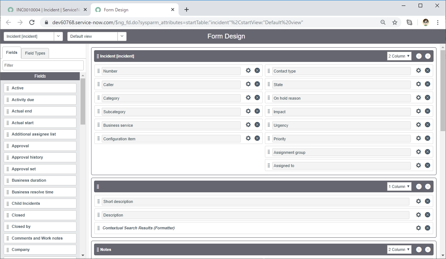The width and height of the screenshot is (446, 259).
Task: Remove the Number field from form
Action: [257, 71]
